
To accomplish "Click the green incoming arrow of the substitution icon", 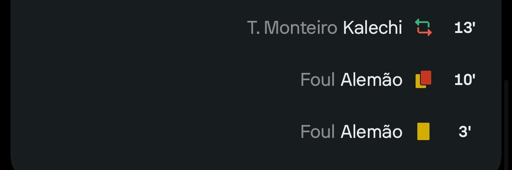I will coord(422,23).
